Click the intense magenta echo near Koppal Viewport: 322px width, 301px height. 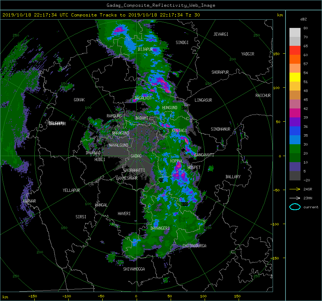(x=178, y=166)
